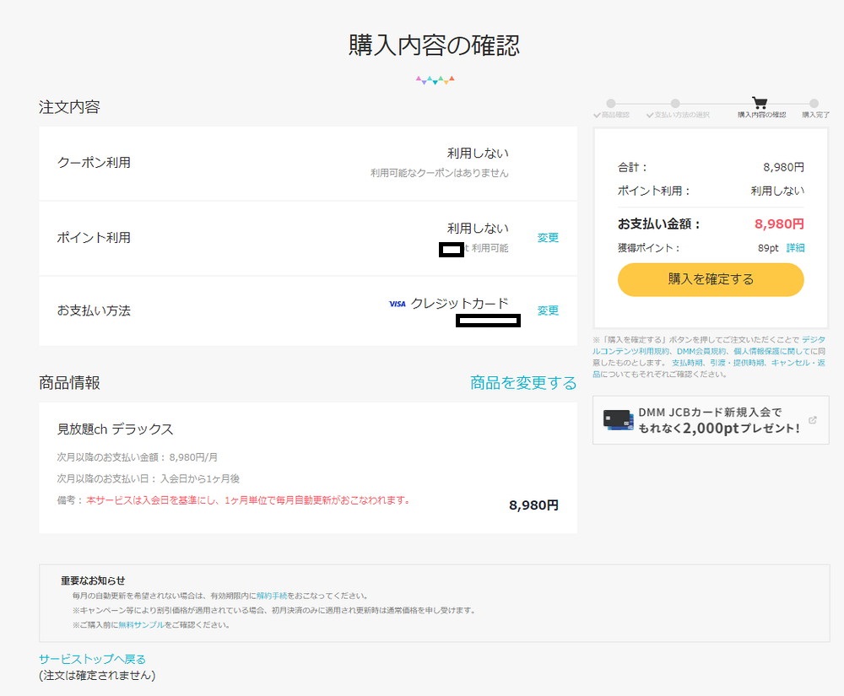Open the external link icon on the JCB banner
The width and height of the screenshot is (844, 696).
pos(813,419)
